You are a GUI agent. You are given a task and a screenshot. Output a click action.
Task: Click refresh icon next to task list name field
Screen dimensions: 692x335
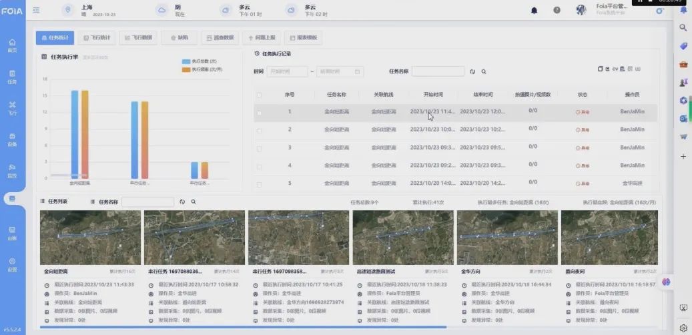[x=182, y=202]
